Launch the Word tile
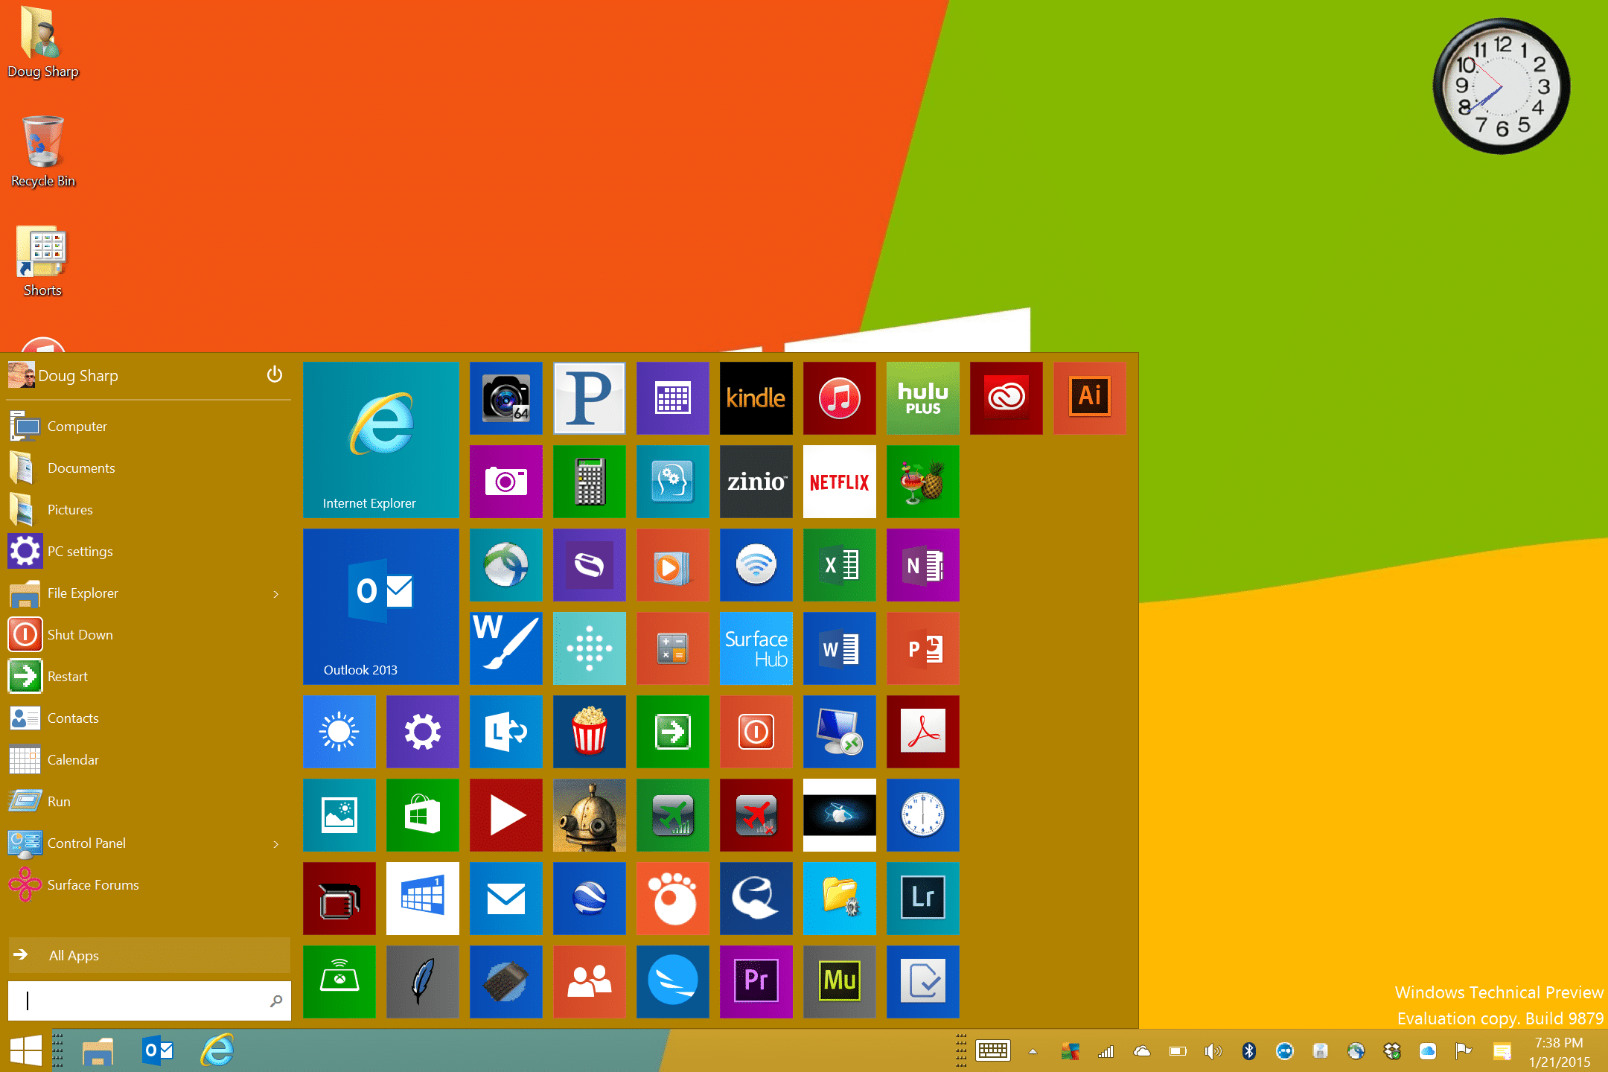Viewport: 1608px width, 1072px height. point(839,648)
